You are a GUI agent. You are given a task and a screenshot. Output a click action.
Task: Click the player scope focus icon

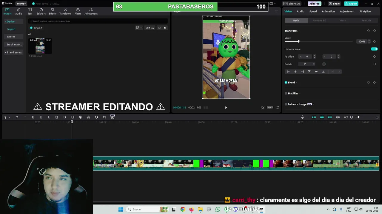(263, 108)
